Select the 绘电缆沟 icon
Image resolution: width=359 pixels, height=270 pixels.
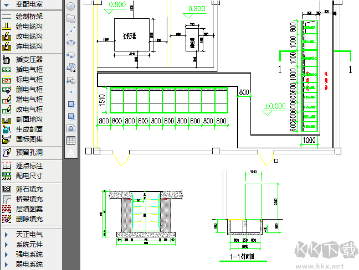[x=7, y=27]
